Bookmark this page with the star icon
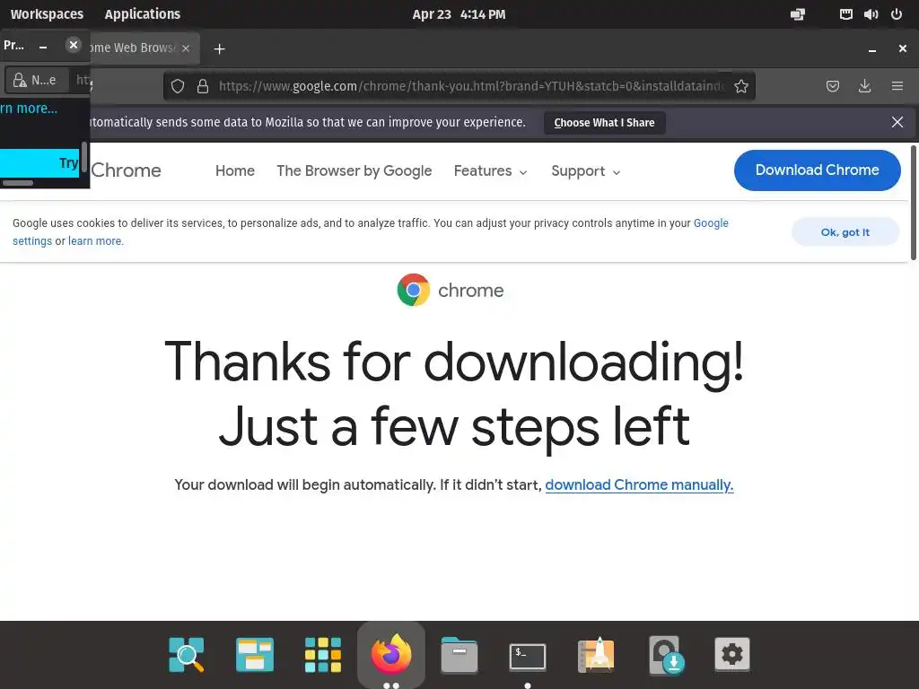This screenshot has height=689, width=919. tap(740, 86)
